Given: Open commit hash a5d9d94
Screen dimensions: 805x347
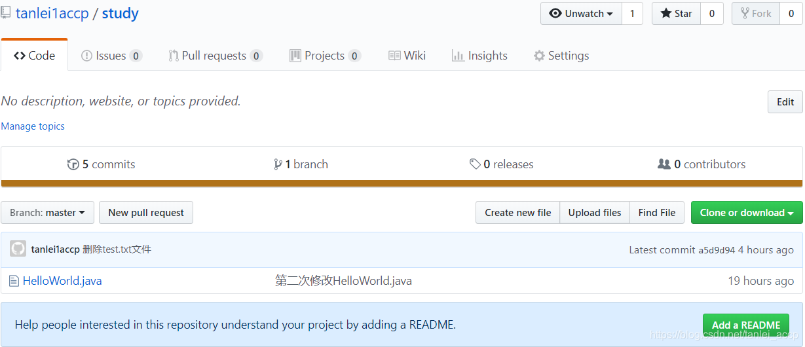Looking at the screenshot, I should click(x=717, y=250).
